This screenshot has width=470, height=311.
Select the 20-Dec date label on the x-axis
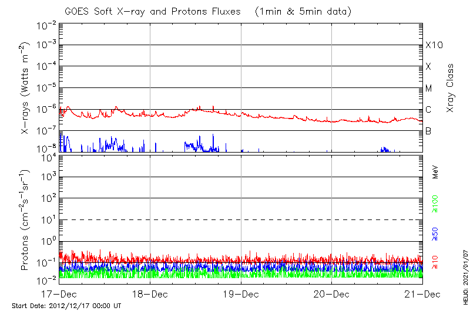pyautogui.click(x=331, y=294)
